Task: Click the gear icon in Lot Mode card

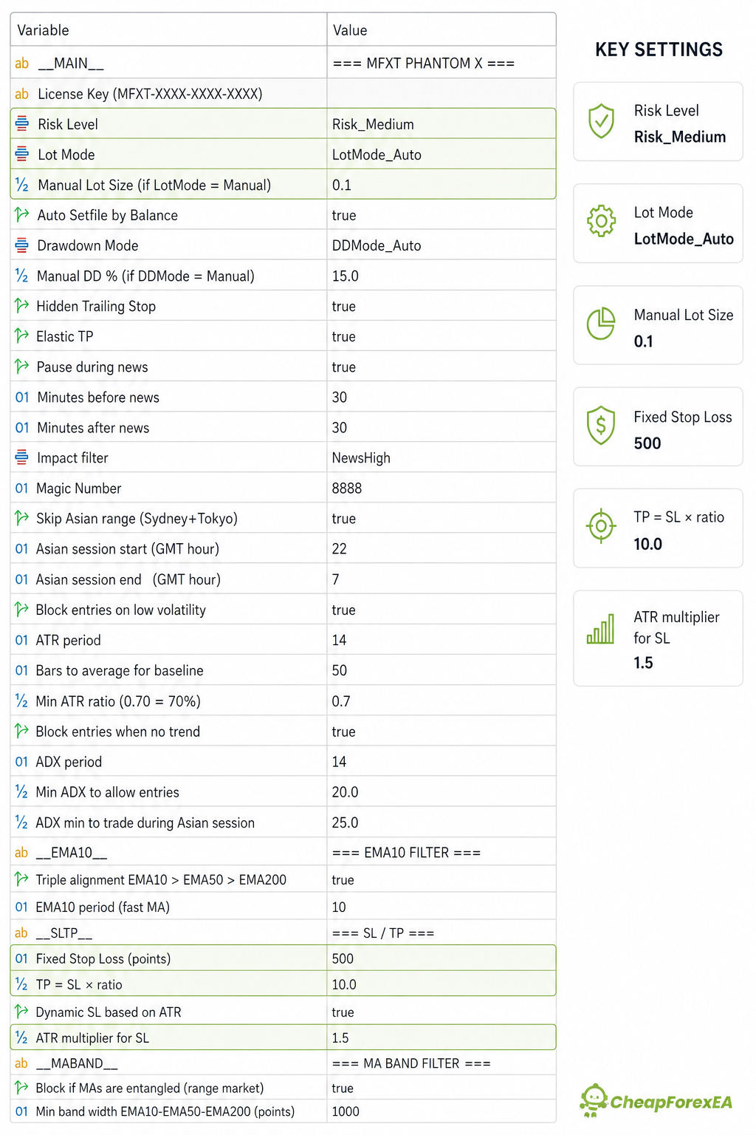Action: click(x=601, y=221)
